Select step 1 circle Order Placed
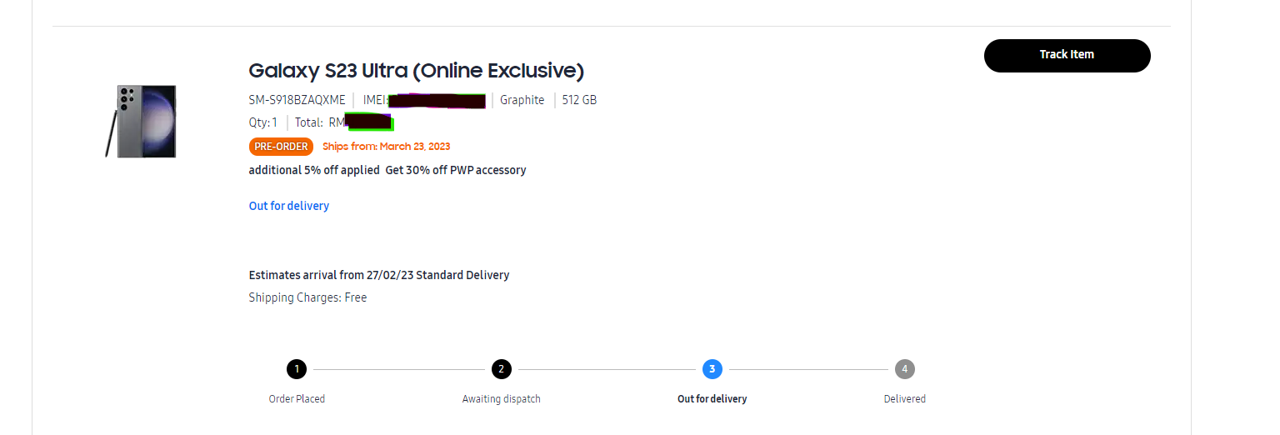 point(297,369)
